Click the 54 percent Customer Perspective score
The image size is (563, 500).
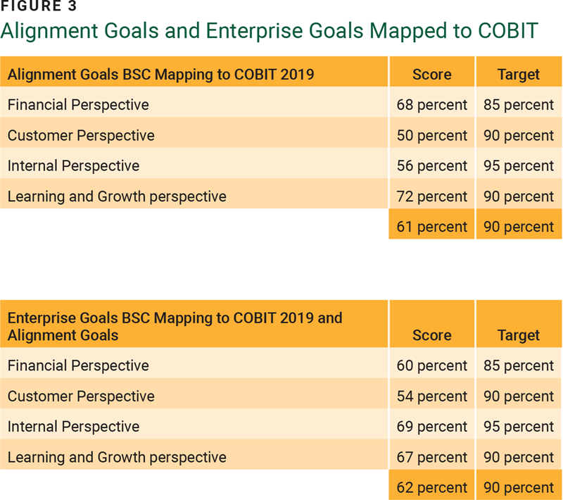click(x=431, y=396)
